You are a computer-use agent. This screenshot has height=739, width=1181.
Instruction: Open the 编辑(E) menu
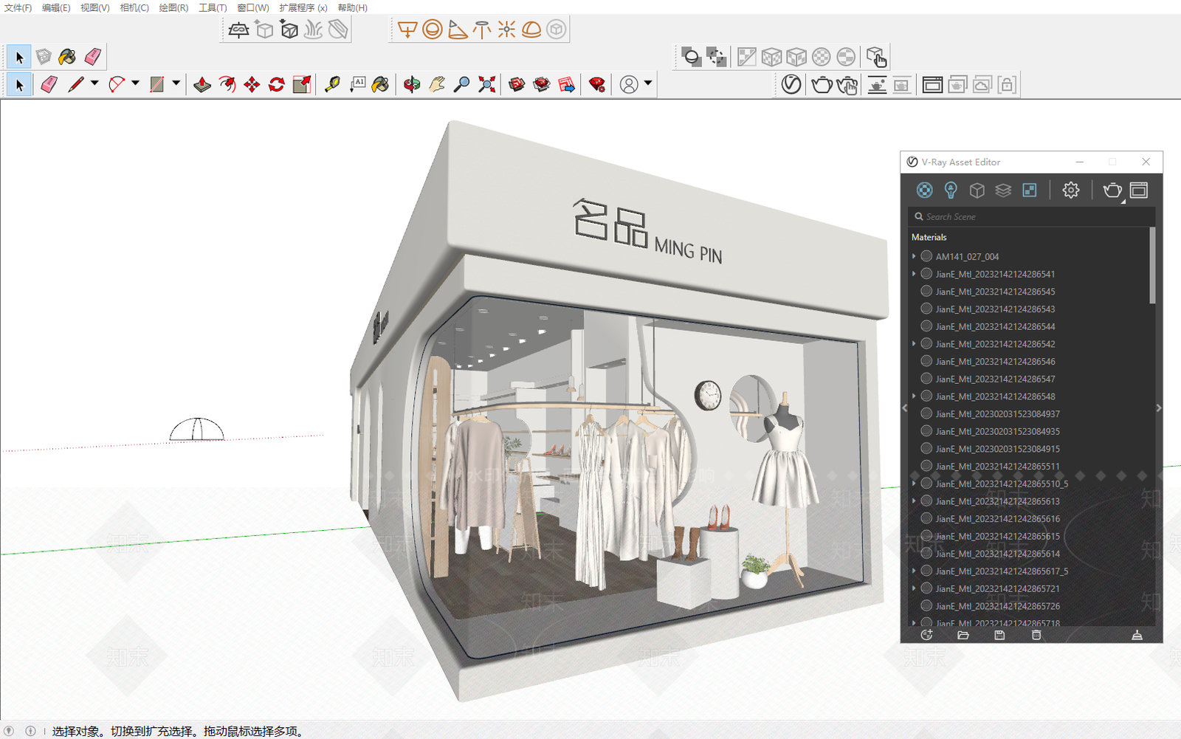(56, 7)
